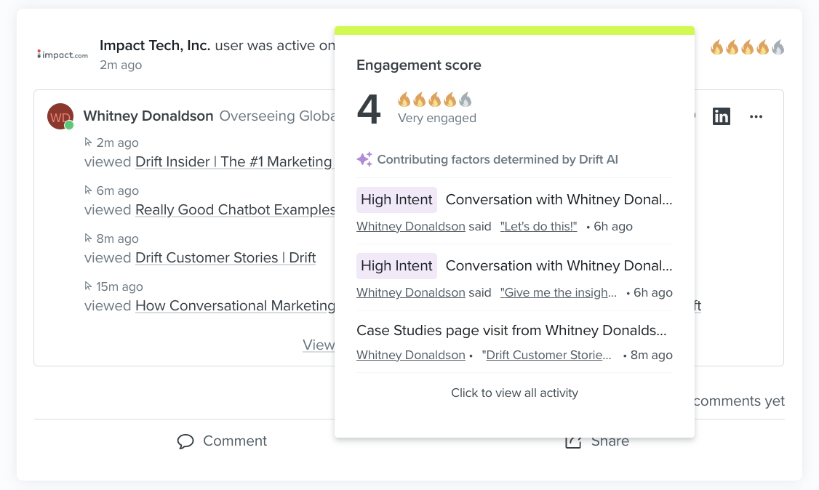Viewport: 819px width, 490px height.
Task: Click Whitney Donaldson's green online status dot
Action: pos(70,125)
